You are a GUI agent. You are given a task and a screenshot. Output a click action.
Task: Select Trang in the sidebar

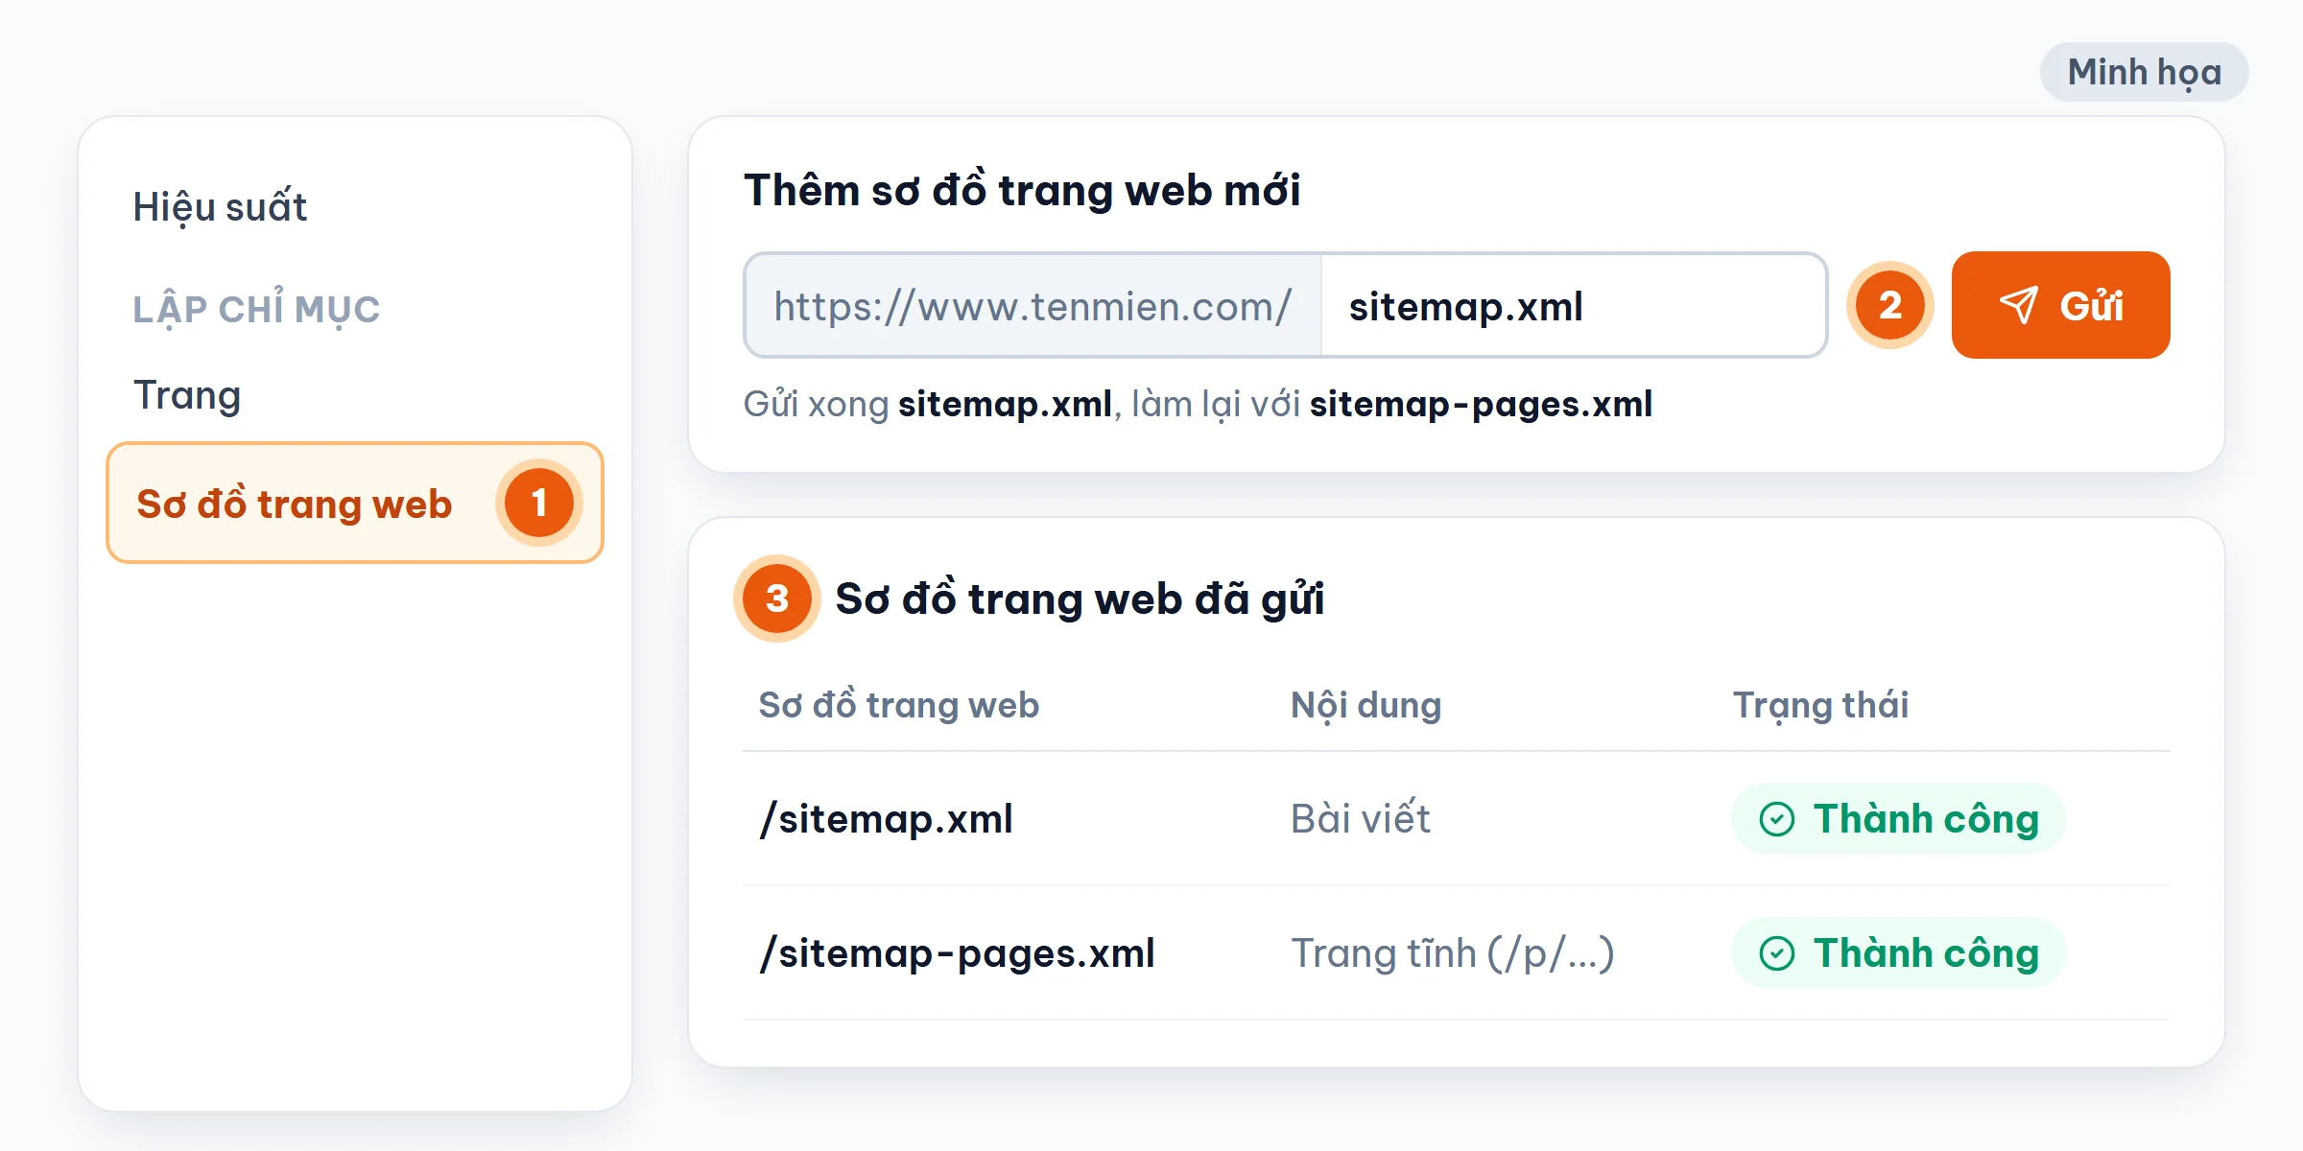187,395
